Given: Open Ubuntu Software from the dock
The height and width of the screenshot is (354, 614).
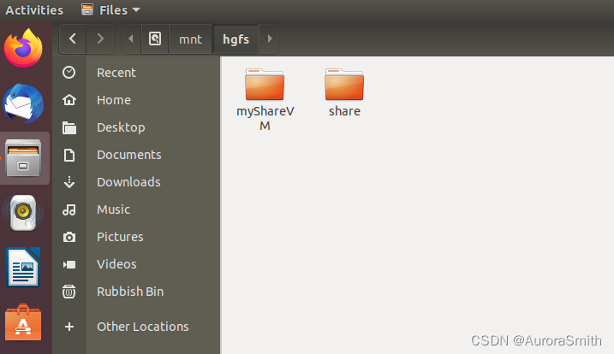Looking at the screenshot, I should pos(23,322).
